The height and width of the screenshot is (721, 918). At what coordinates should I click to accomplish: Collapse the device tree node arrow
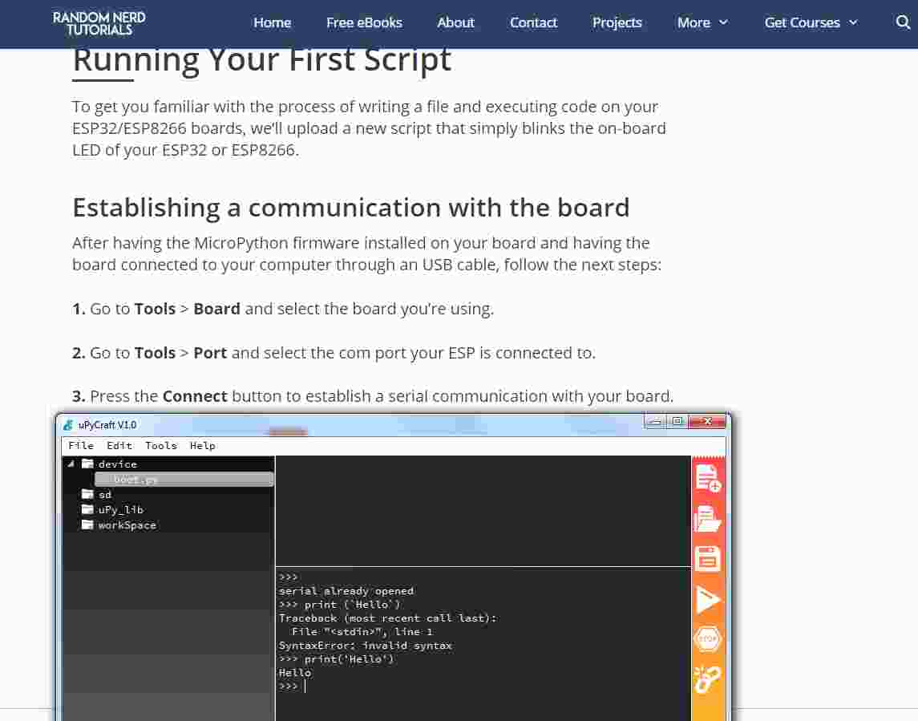(x=71, y=464)
